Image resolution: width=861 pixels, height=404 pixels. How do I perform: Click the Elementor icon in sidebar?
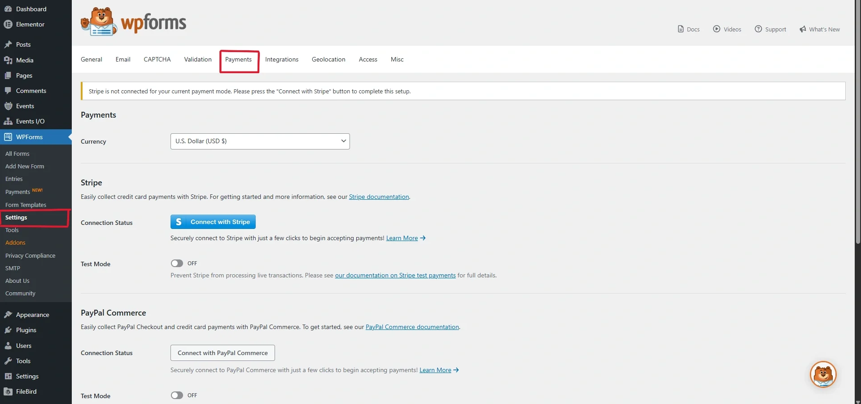tap(8, 24)
